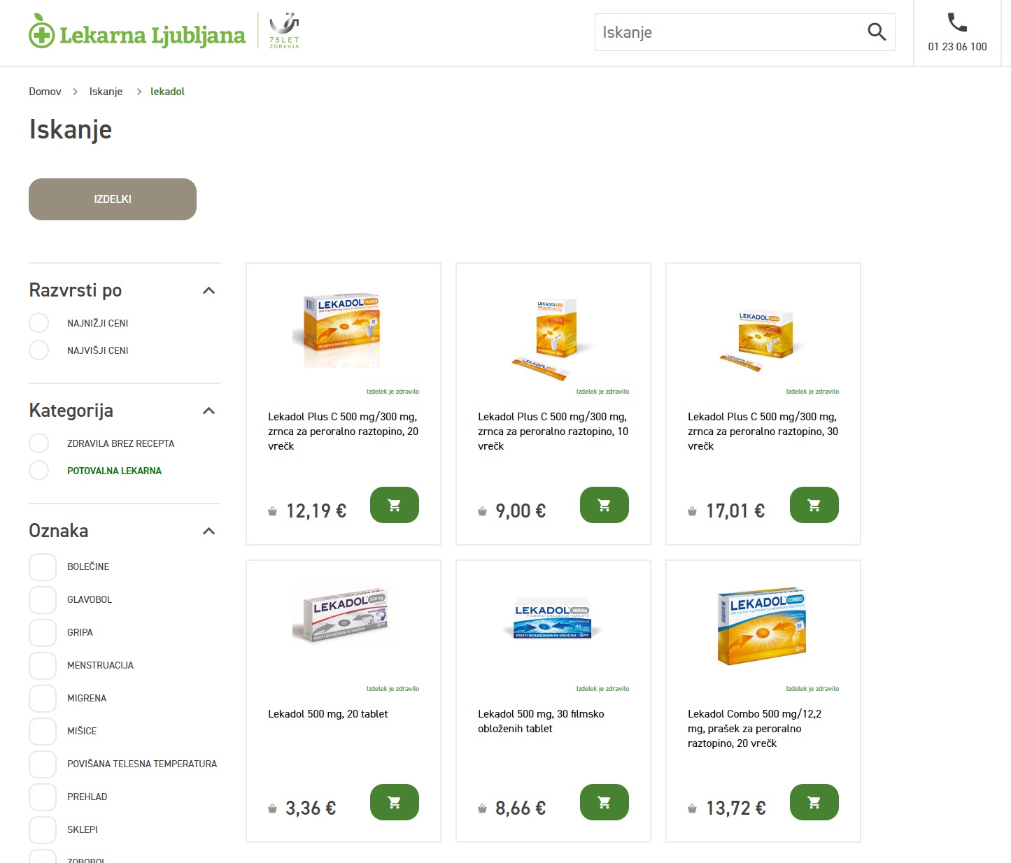The width and height of the screenshot is (1011, 863).
Task: Check the Glavobol tag checkbox
Action: (x=43, y=600)
